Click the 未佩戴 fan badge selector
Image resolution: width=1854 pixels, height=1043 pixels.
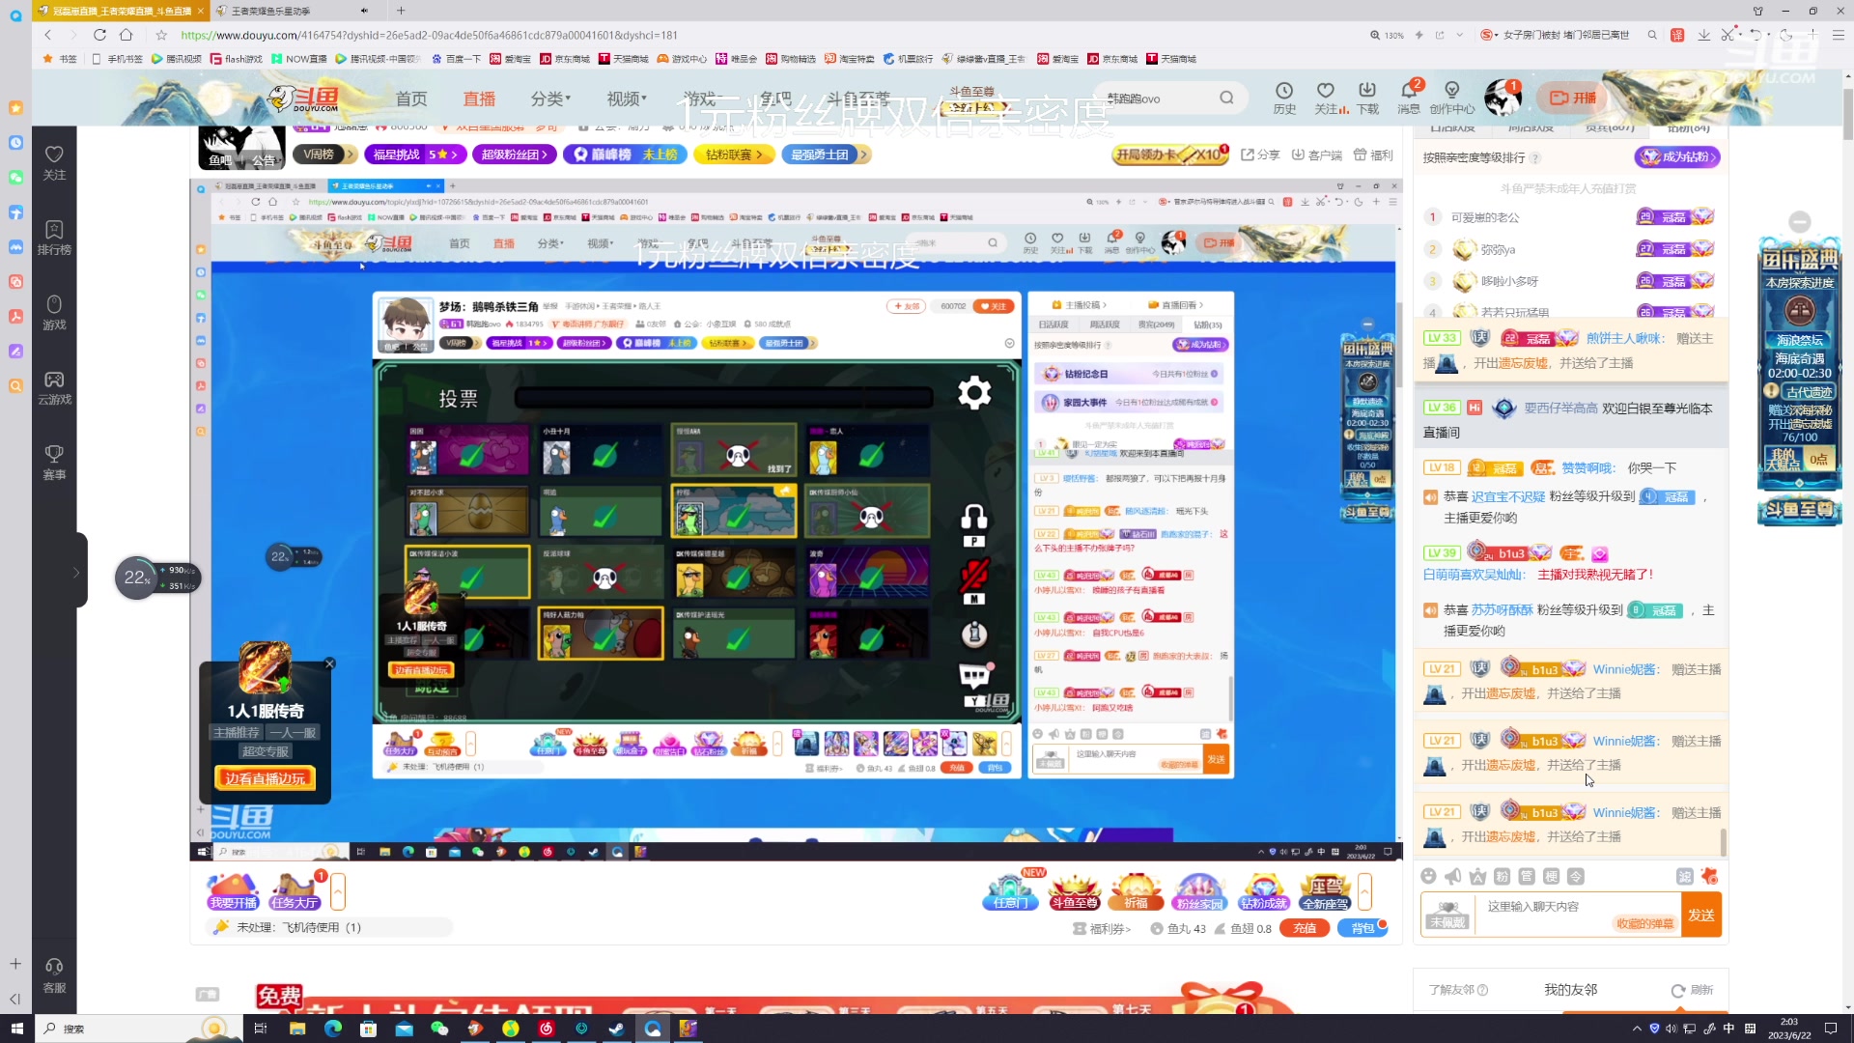(1447, 915)
